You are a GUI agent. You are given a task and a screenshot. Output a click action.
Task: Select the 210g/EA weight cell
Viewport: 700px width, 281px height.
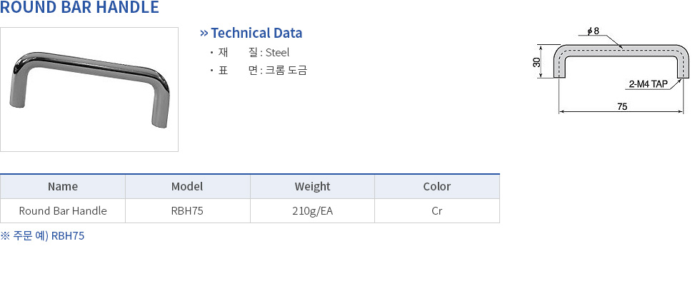tap(312, 210)
